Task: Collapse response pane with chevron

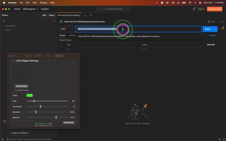Action: click(216, 87)
